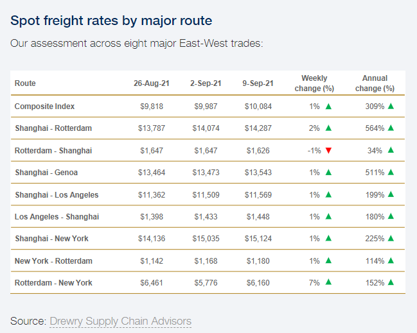Viewport: 417px width, 333px height.
Task: Click green weekly arrow for Shanghai - Los Angeles
Action: tap(328, 195)
